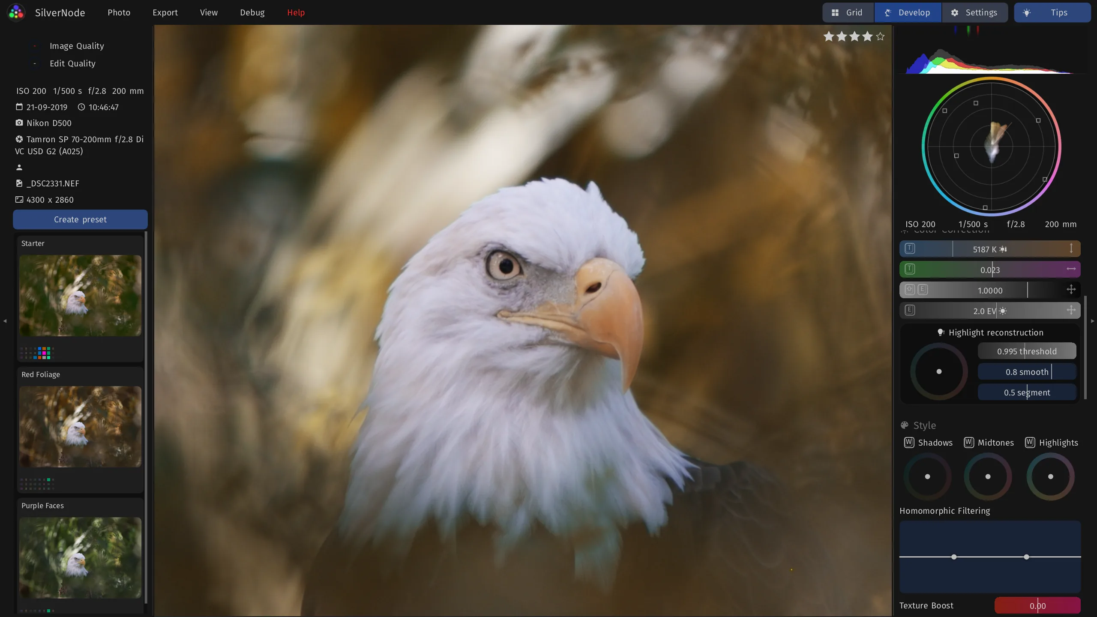Adjust the 0.023 tint slider
1097x617 pixels.
pyautogui.click(x=990, y=270)
